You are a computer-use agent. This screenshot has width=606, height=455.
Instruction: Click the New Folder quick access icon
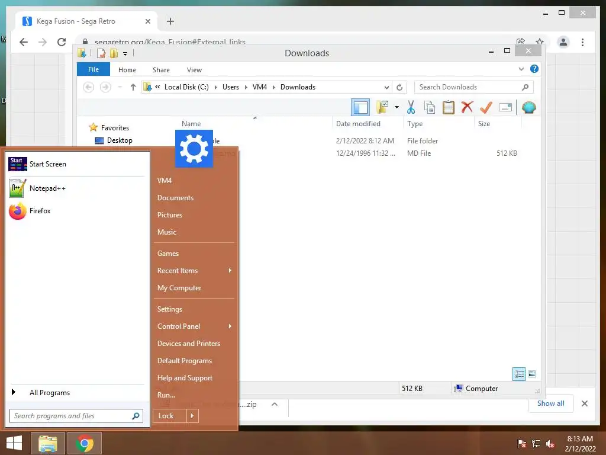[114, 53]
